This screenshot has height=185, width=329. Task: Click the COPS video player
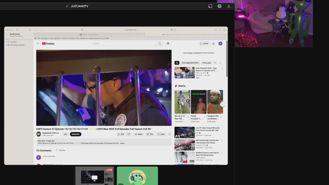tap(104, 88)
